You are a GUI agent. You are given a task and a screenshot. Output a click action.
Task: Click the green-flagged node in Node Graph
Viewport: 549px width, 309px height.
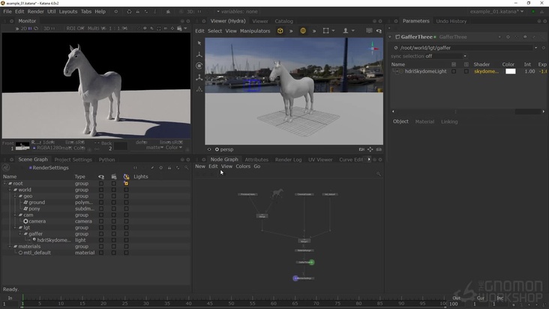click(304, 262)
